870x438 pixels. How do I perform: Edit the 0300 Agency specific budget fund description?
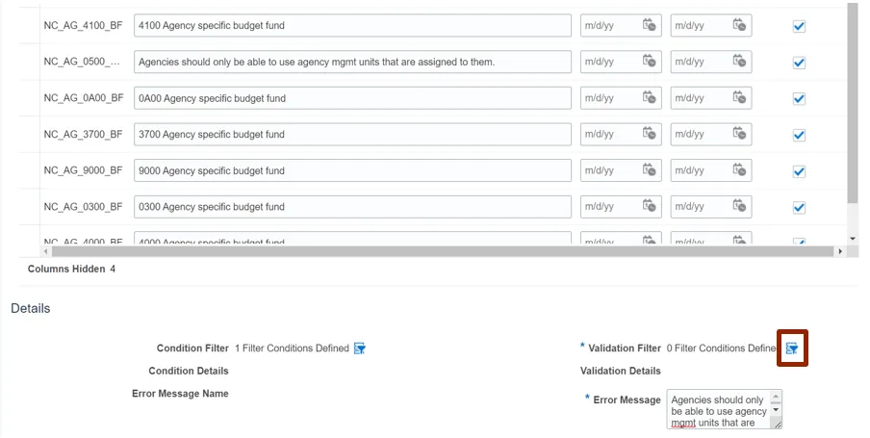click(x=352, y=207)
